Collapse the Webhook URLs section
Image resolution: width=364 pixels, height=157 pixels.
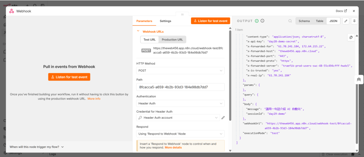tap(138, 31)
